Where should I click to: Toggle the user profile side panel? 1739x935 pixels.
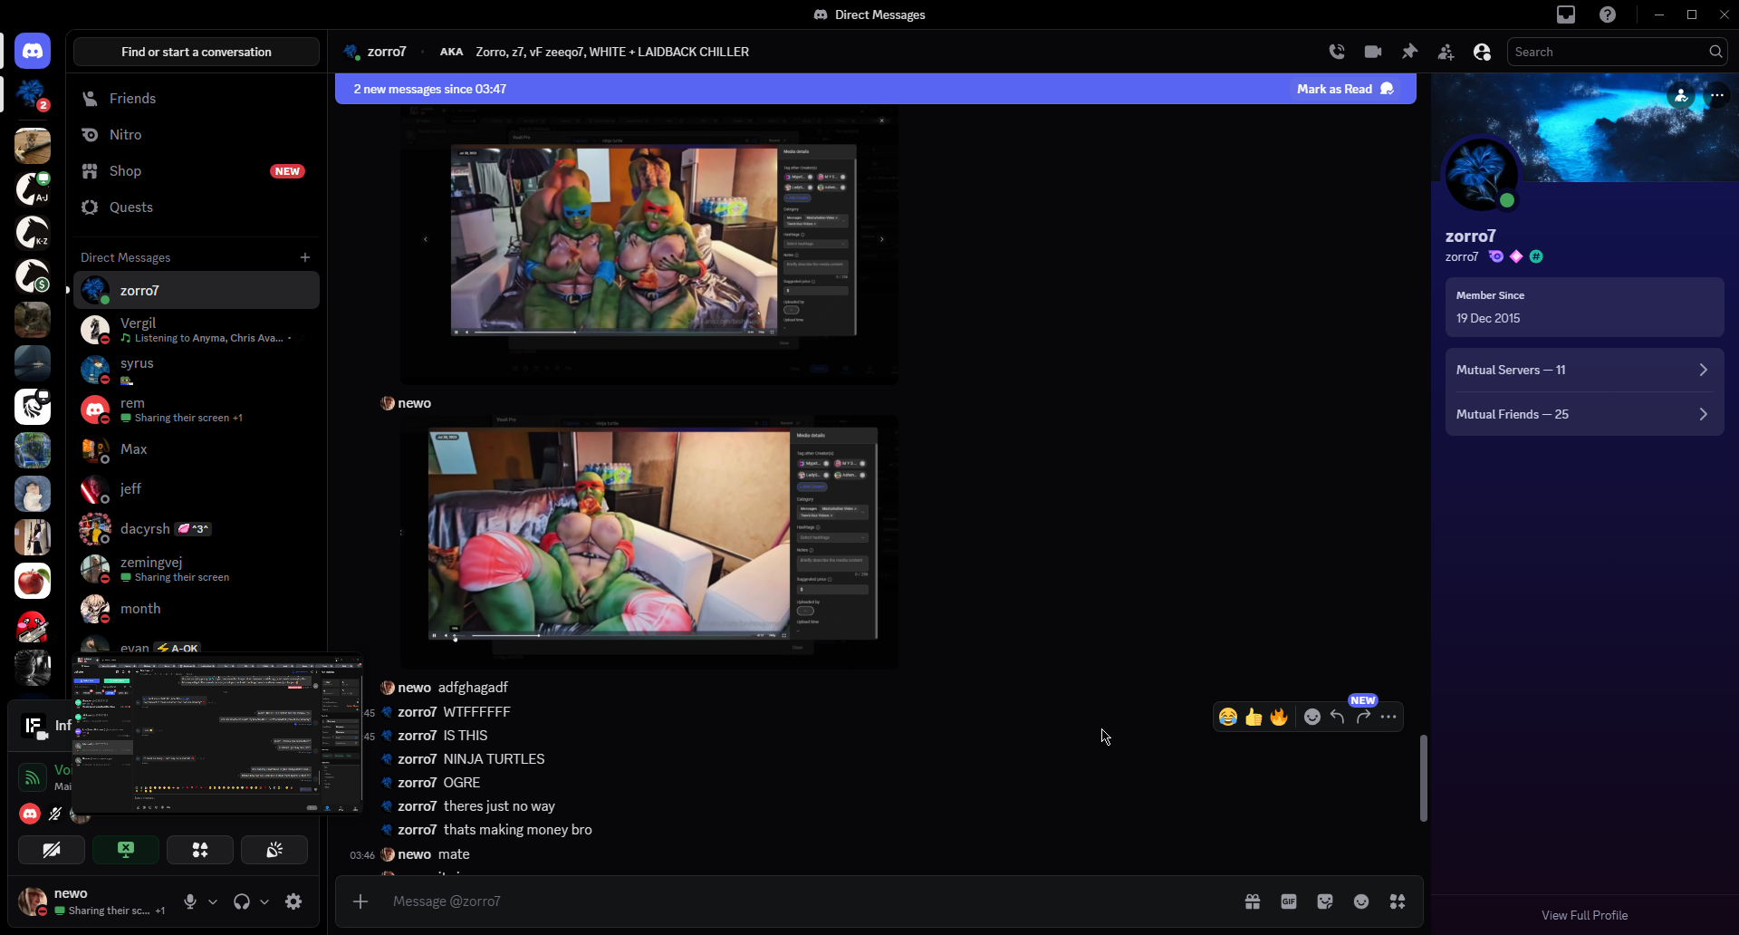1482,52
